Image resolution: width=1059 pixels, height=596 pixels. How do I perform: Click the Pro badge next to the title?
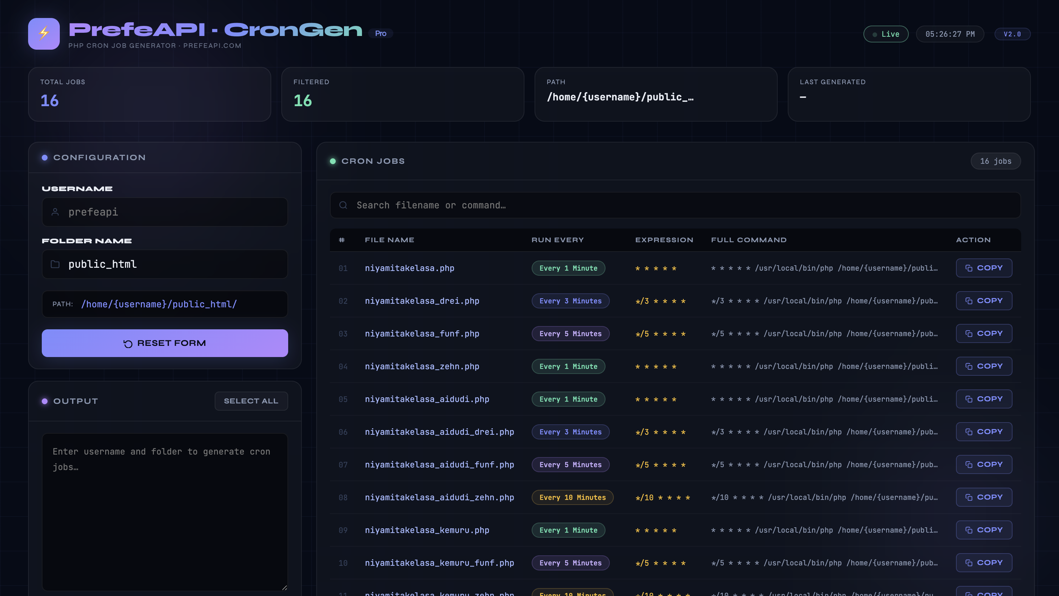pos(381,33)
